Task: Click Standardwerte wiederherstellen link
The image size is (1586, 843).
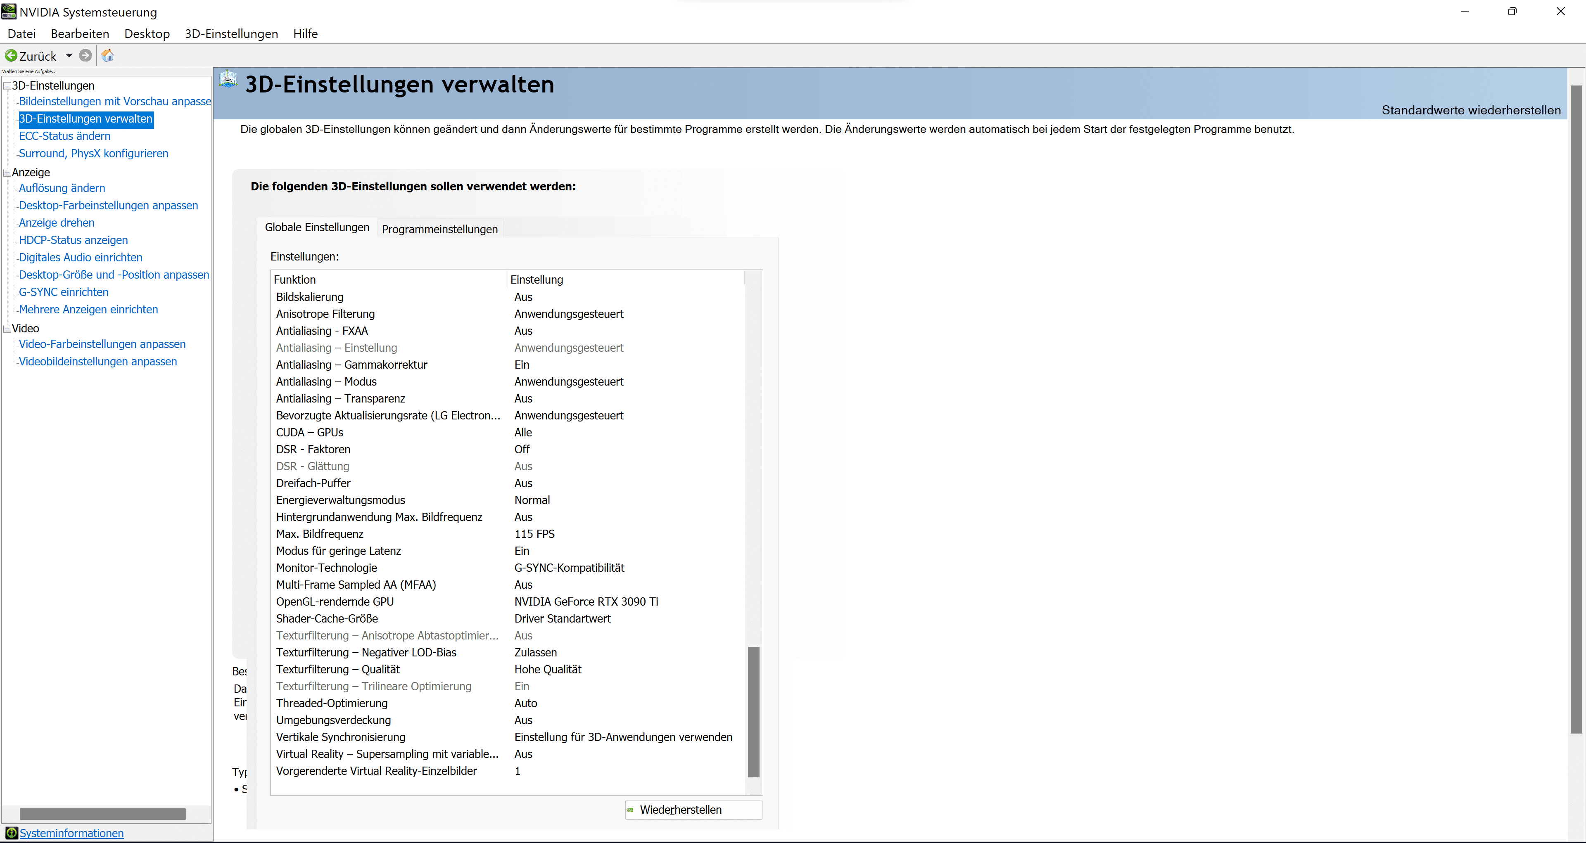Action: coord(1471,110)
